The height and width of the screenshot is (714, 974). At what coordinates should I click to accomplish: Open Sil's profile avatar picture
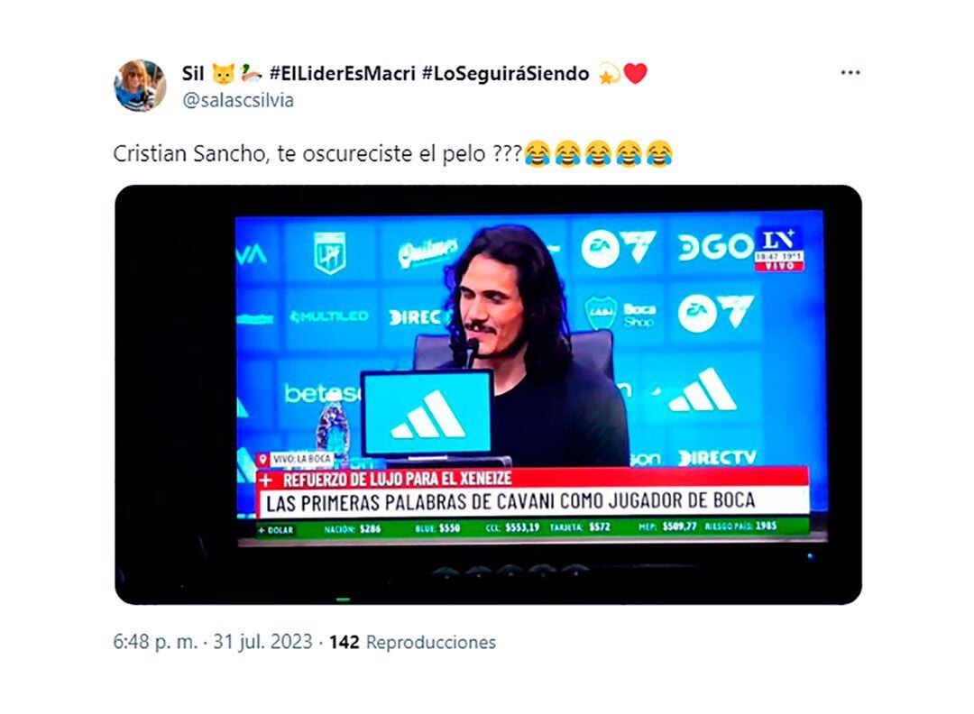[140, 85]
